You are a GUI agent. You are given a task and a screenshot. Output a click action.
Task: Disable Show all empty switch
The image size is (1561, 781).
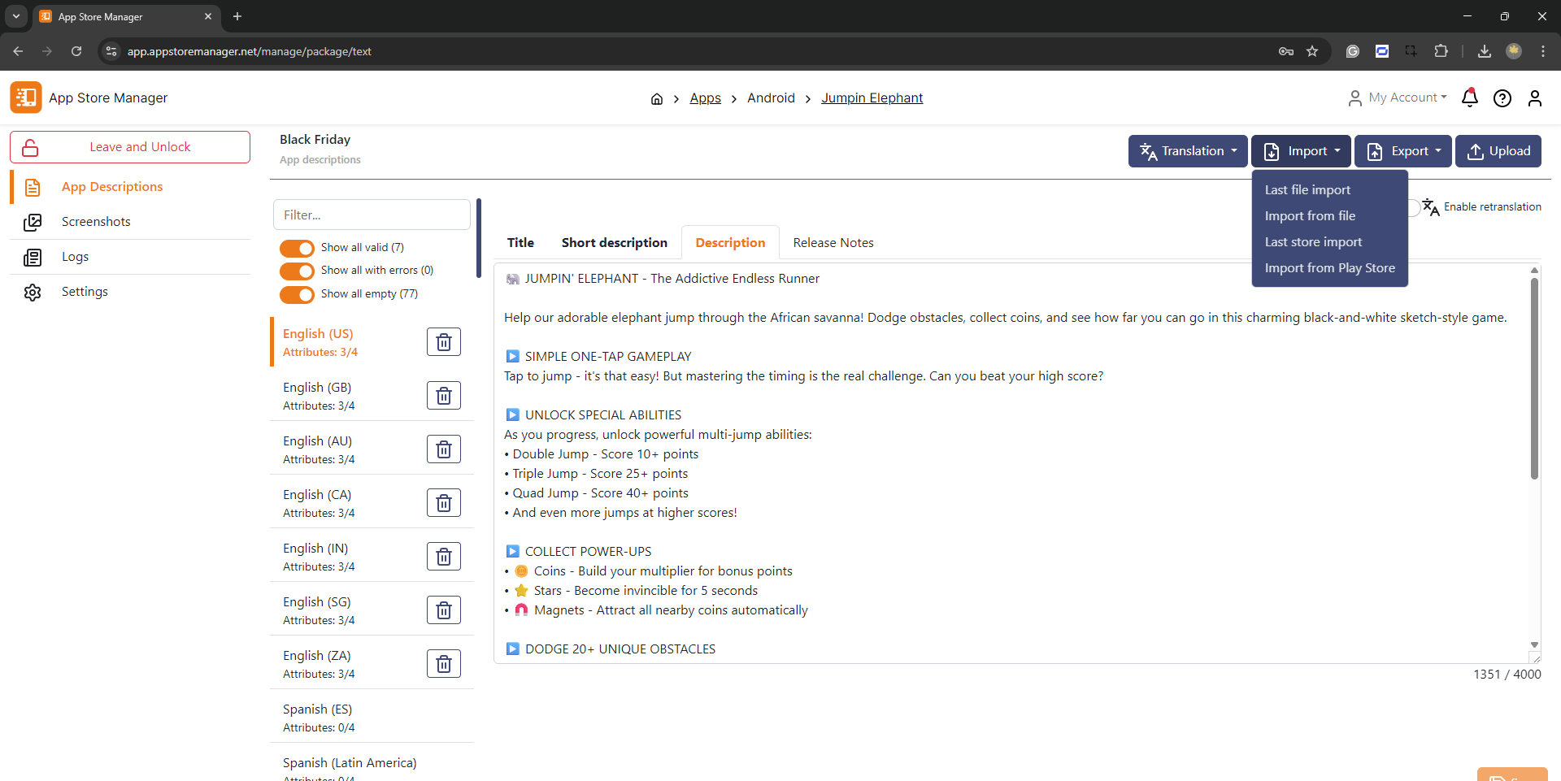coord(297,294)
